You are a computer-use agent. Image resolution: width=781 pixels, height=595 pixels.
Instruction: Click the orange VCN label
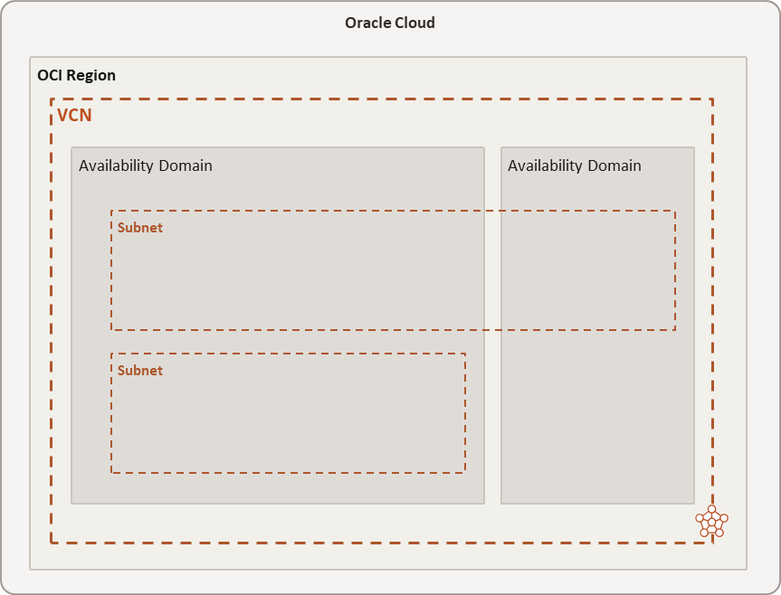pyautogui.click(x=75, y=115)
